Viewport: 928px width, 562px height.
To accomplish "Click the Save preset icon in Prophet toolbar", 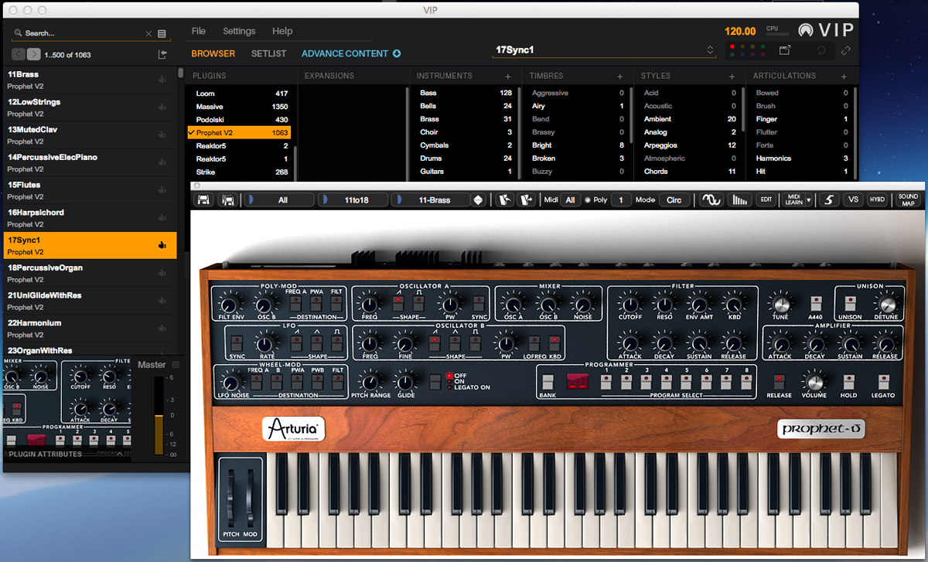I will [x=203, y=199].
